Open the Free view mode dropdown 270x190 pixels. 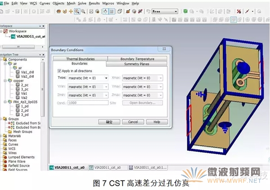click(176, 11)
